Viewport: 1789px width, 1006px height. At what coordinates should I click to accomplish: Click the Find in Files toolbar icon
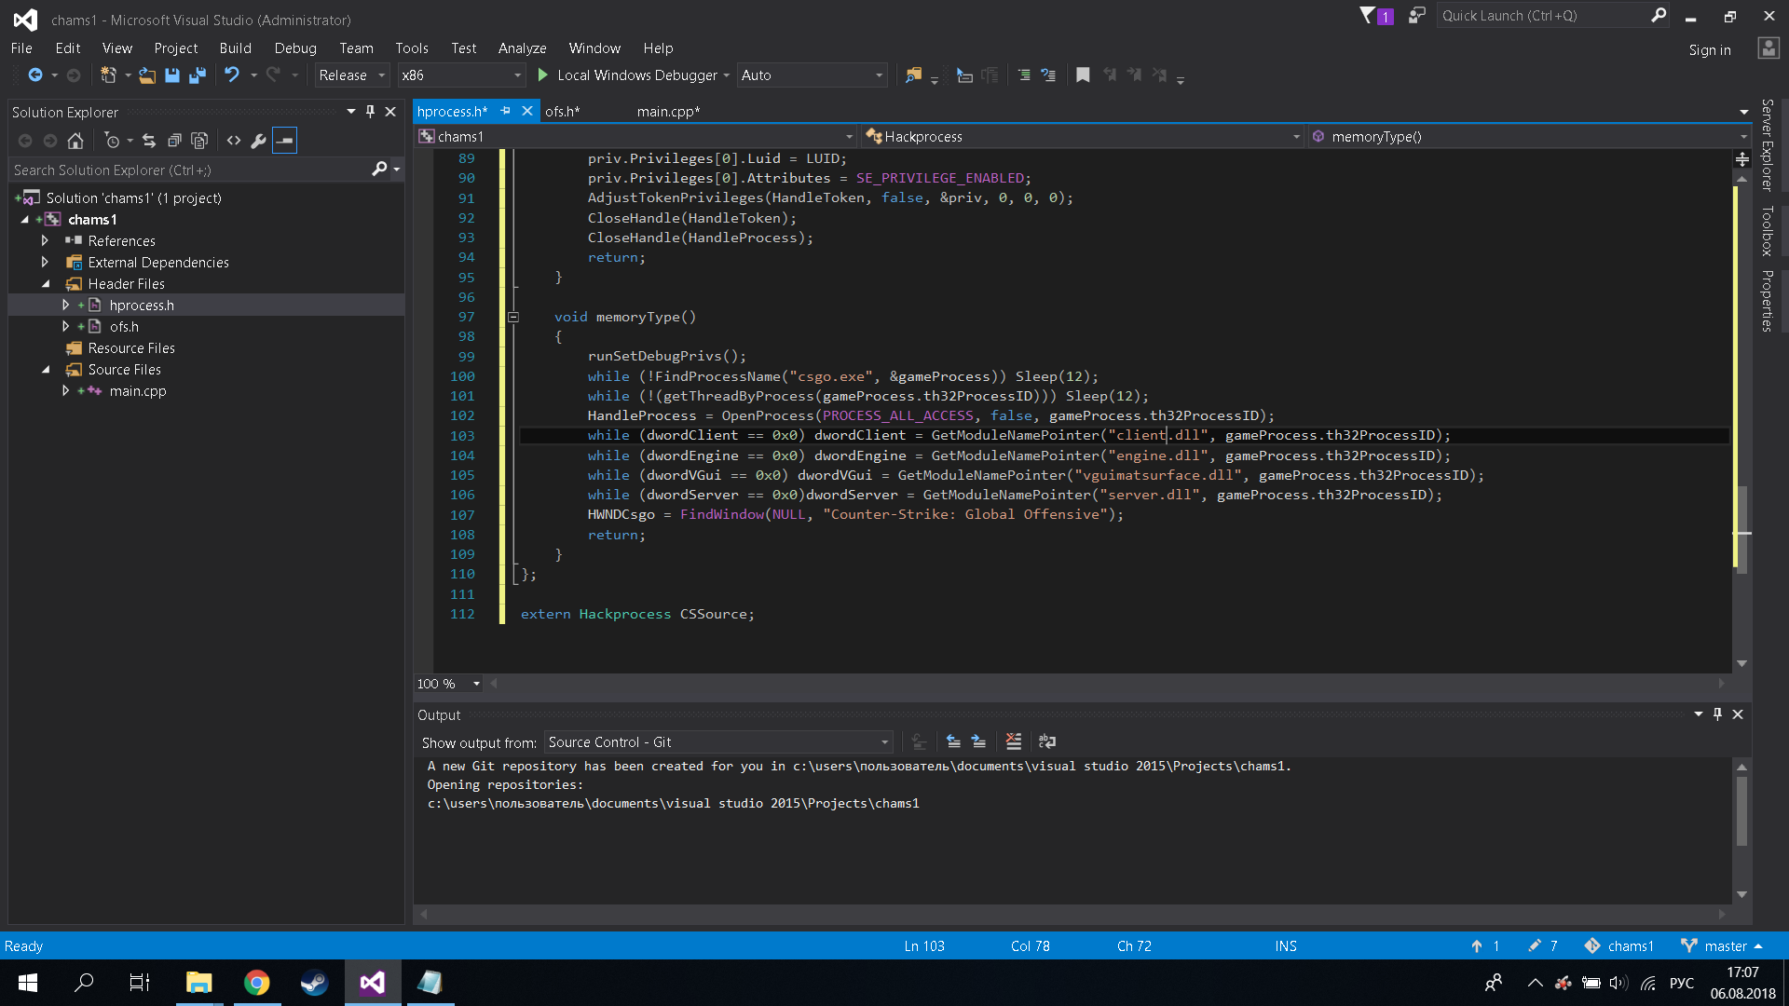pos(913,75)
